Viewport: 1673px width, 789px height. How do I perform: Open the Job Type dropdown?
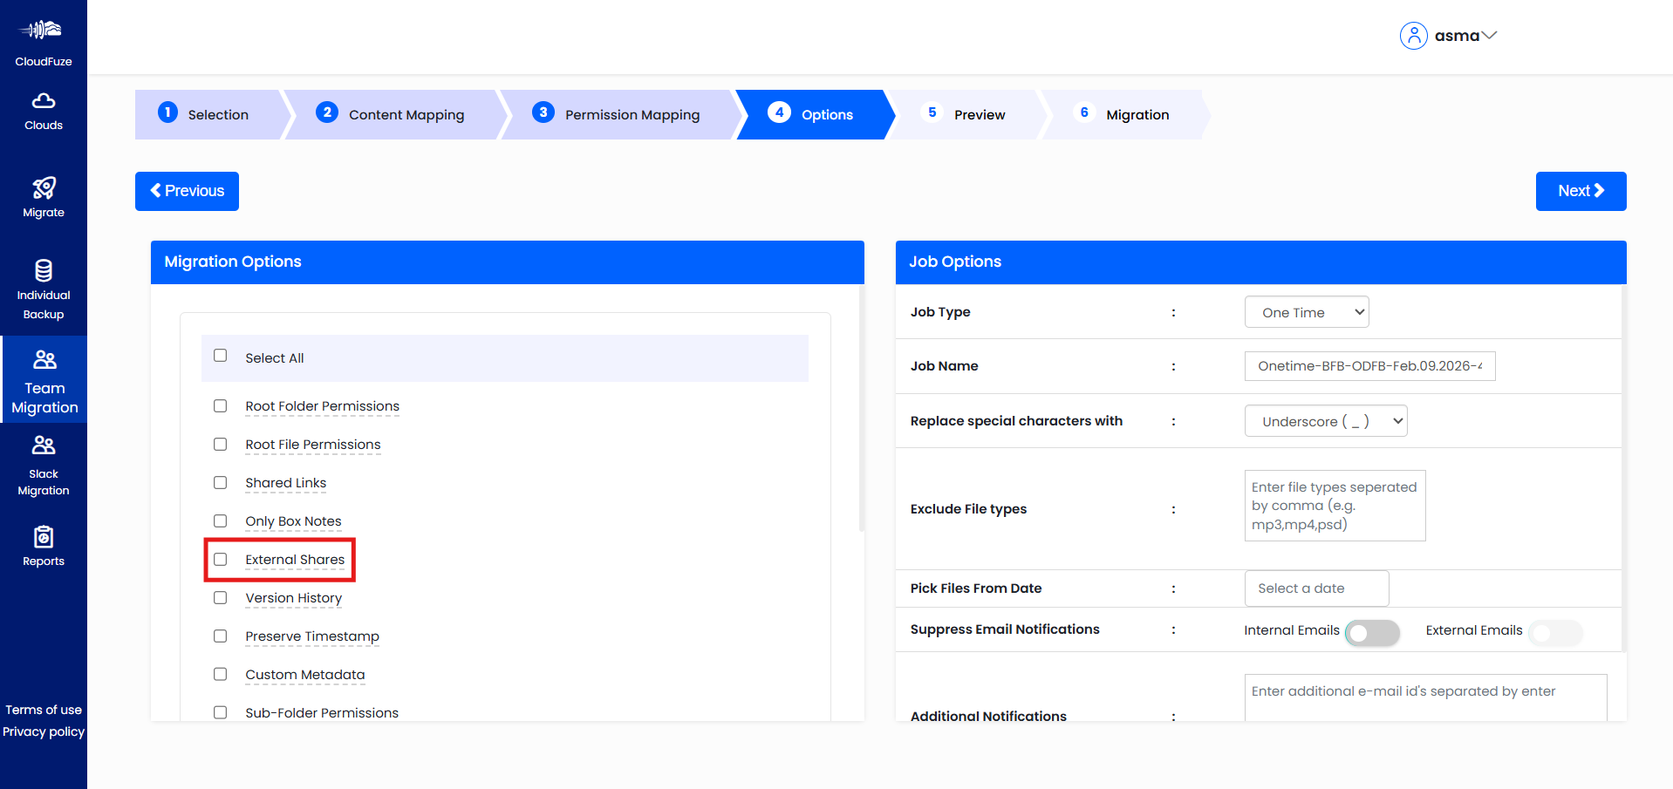[1306, 312]
